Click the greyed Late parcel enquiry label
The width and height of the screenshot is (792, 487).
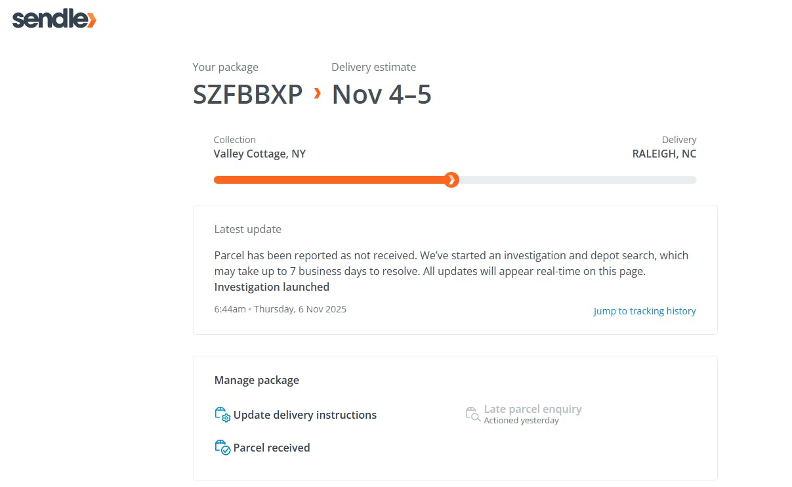coord(532,409)
